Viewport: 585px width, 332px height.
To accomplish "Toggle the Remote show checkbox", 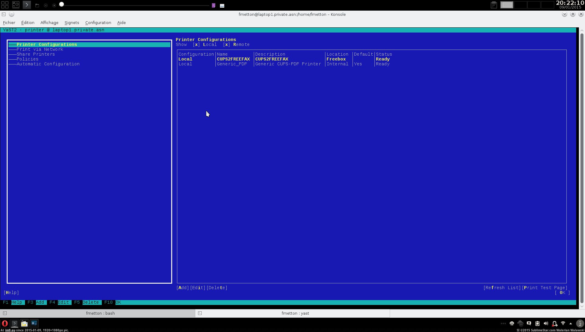I will pos(226,45).
